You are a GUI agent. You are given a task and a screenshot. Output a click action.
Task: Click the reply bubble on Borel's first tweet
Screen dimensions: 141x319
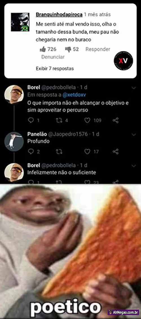pyautogui.click(x=31, y=120)
